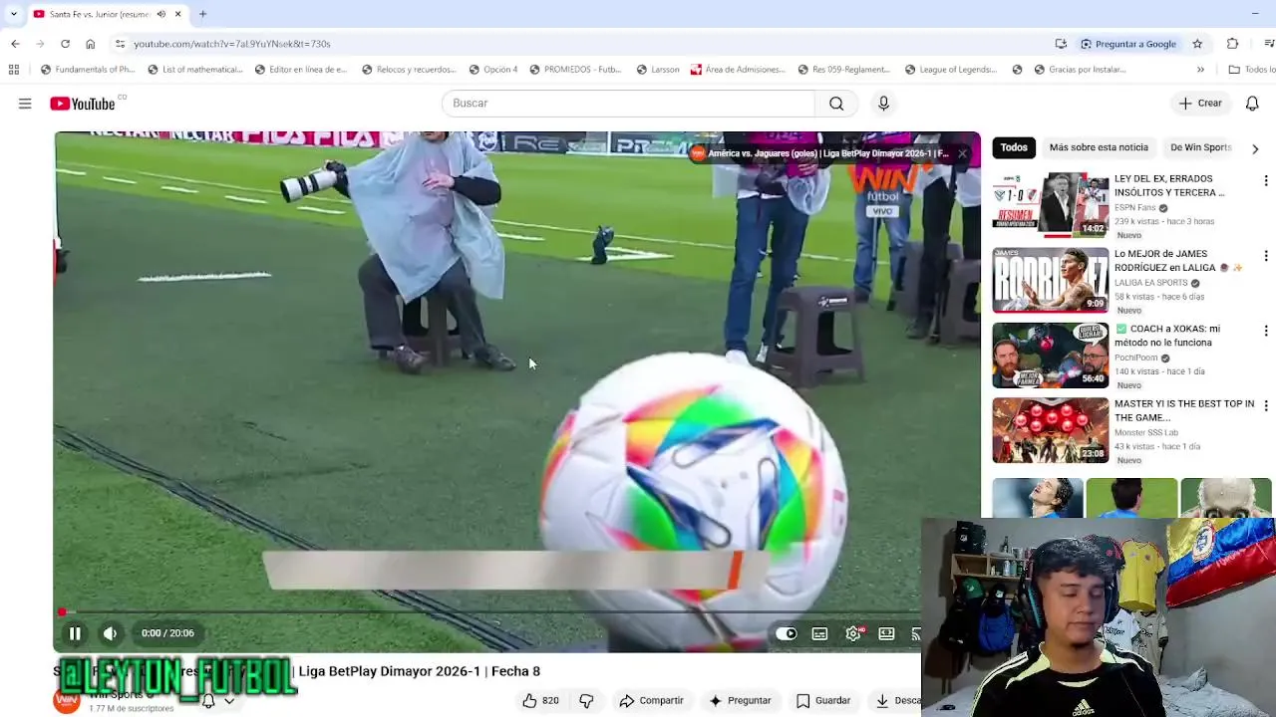Open the América vs. Jaguares suggested video card

819,153
